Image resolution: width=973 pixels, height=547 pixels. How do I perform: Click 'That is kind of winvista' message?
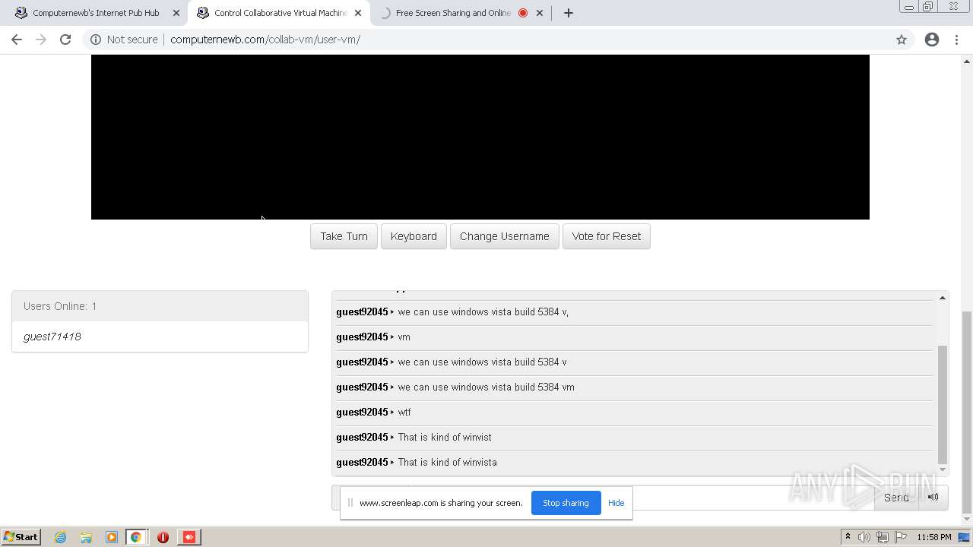point(447,463)
